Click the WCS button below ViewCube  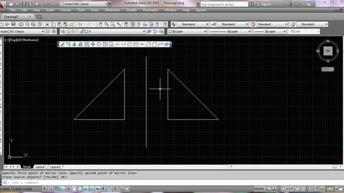pos(327,69)
